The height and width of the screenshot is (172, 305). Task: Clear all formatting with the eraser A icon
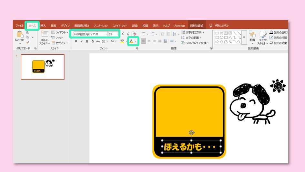[x=135, y=34]
